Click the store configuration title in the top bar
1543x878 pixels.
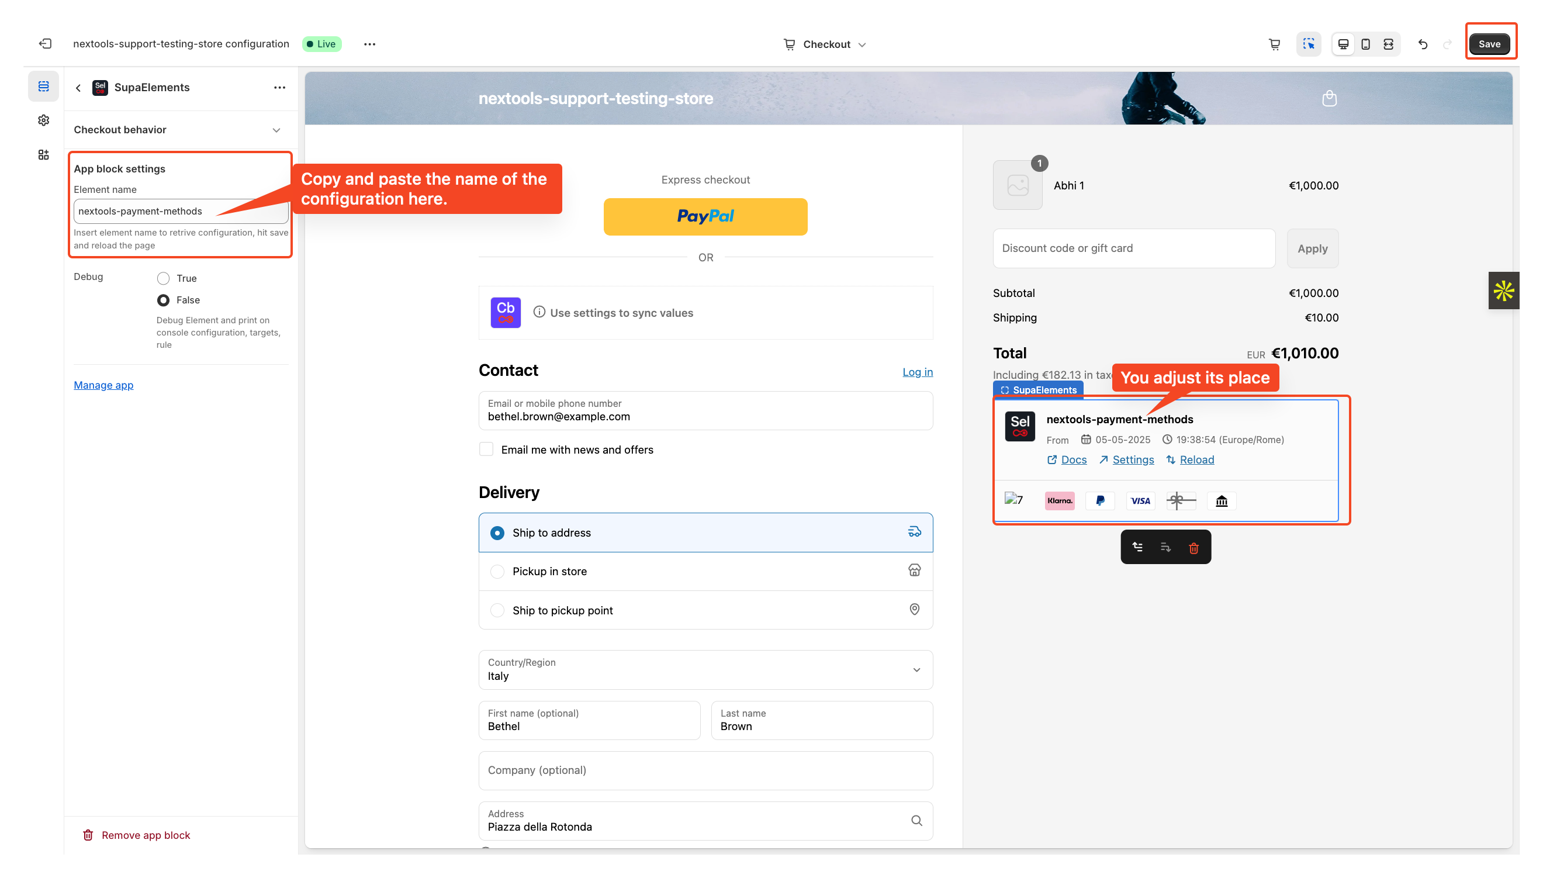[181, 44]
